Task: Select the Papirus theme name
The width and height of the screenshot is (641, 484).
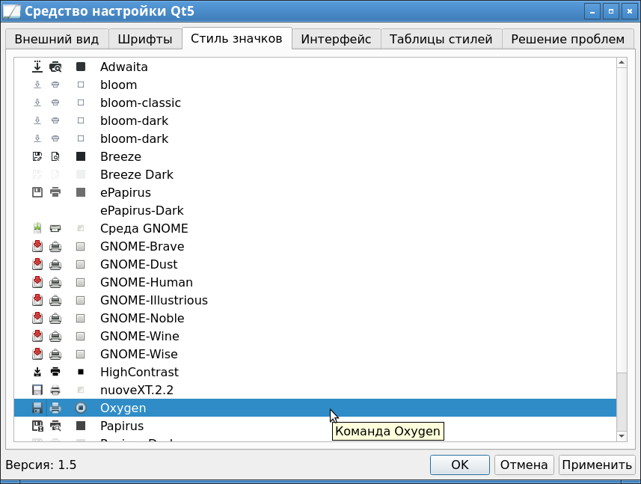Action: tap(122, 426)
